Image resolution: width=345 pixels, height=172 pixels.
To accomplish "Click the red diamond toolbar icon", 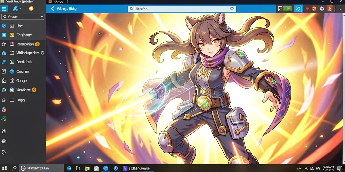I will (x=307, y=9).
